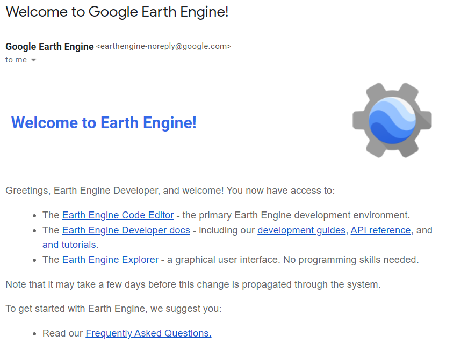Click the blue 'Welcome to Earth Engine!' heading
The height and width of the screenshot is (343, 468).
tap(104, 122)
